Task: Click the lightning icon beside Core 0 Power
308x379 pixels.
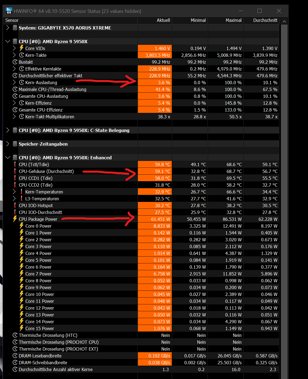Action: 22,226
